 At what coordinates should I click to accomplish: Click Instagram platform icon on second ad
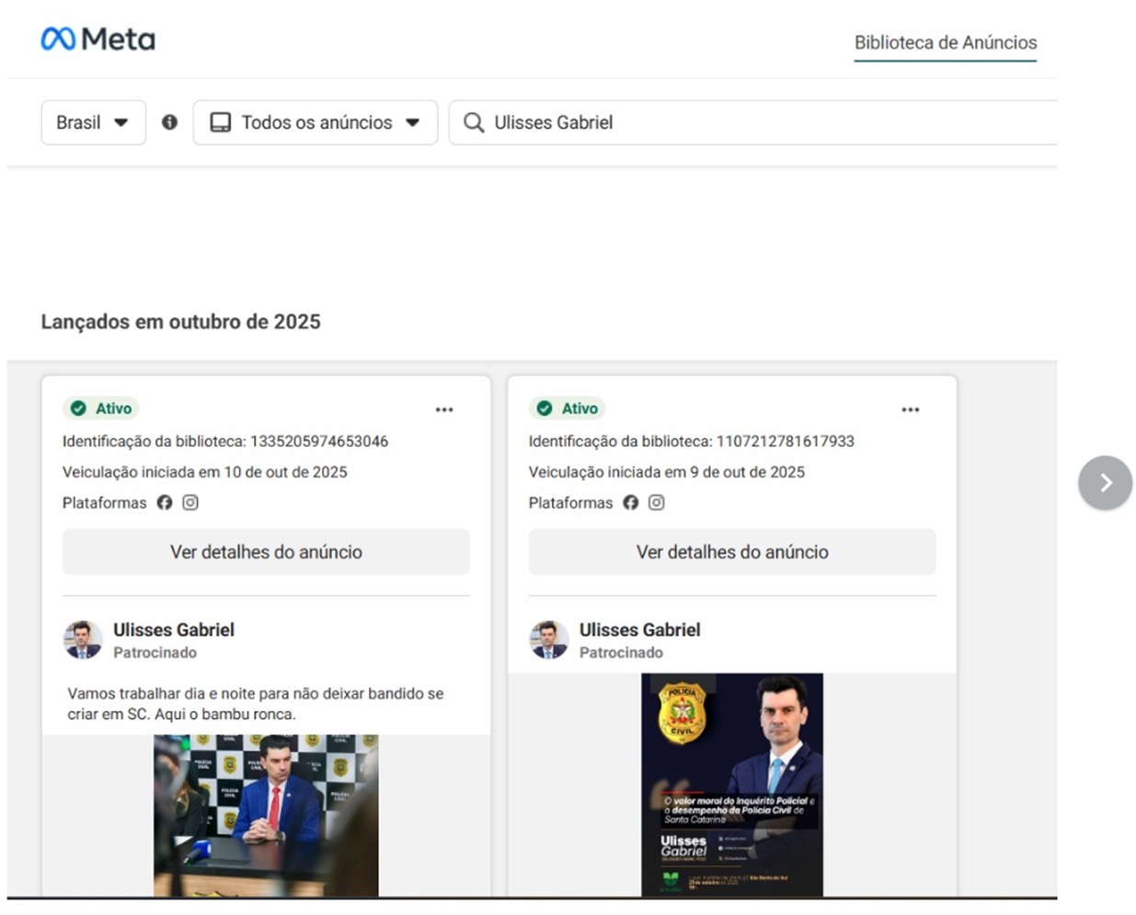coord(657,502)
